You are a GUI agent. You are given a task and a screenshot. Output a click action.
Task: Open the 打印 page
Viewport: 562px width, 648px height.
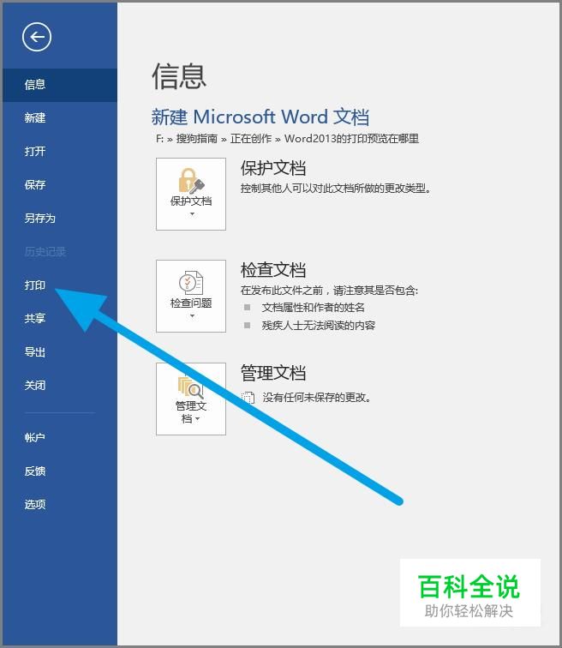(x=60, y=285)
